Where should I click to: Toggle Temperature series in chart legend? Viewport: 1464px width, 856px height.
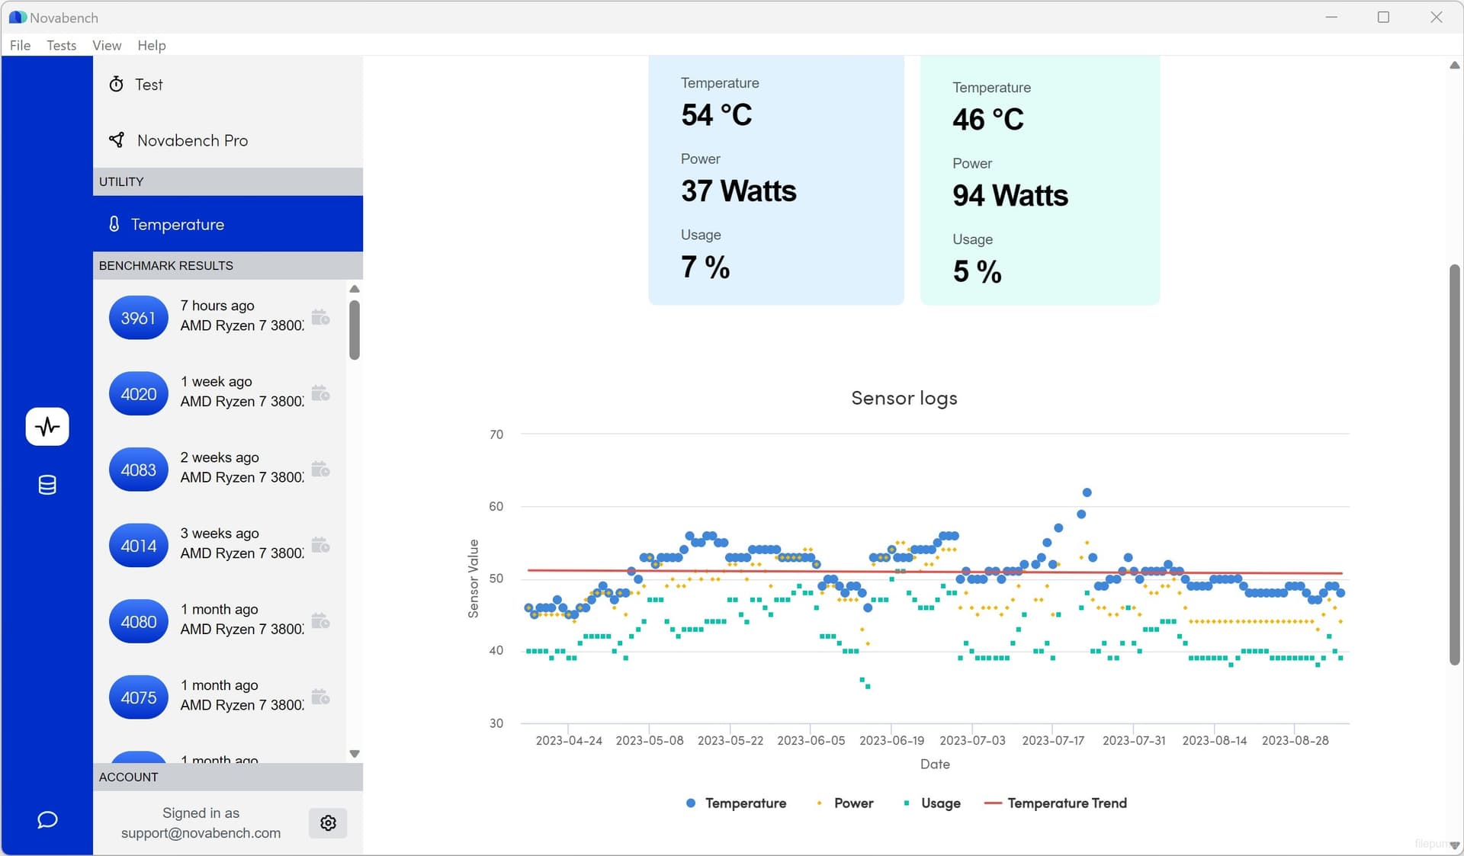(x=736, y=803)
